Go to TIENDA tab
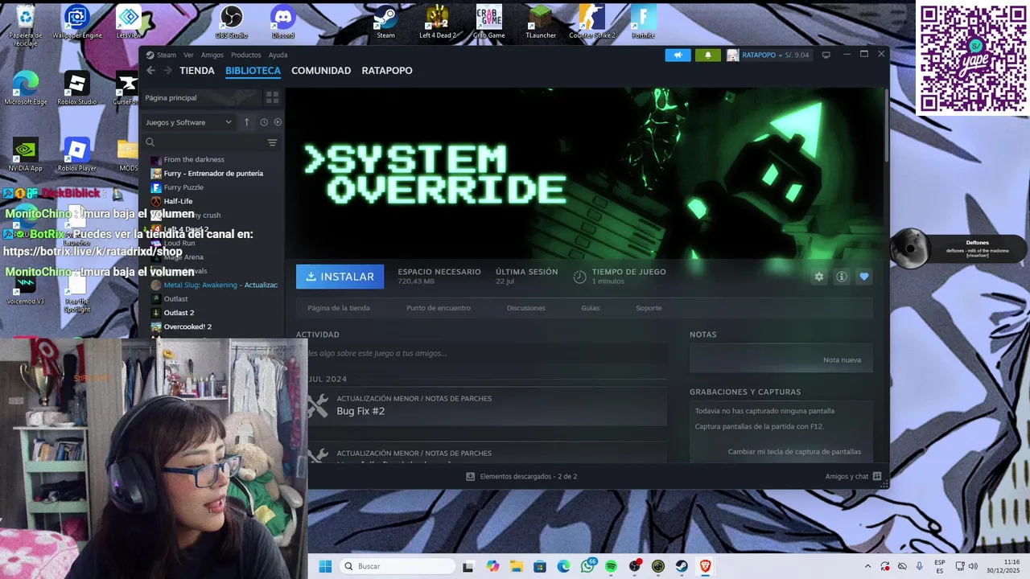This screenshot has width=1030, height=579. coord(197,71)
